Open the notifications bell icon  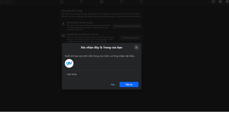coord(227,2)
